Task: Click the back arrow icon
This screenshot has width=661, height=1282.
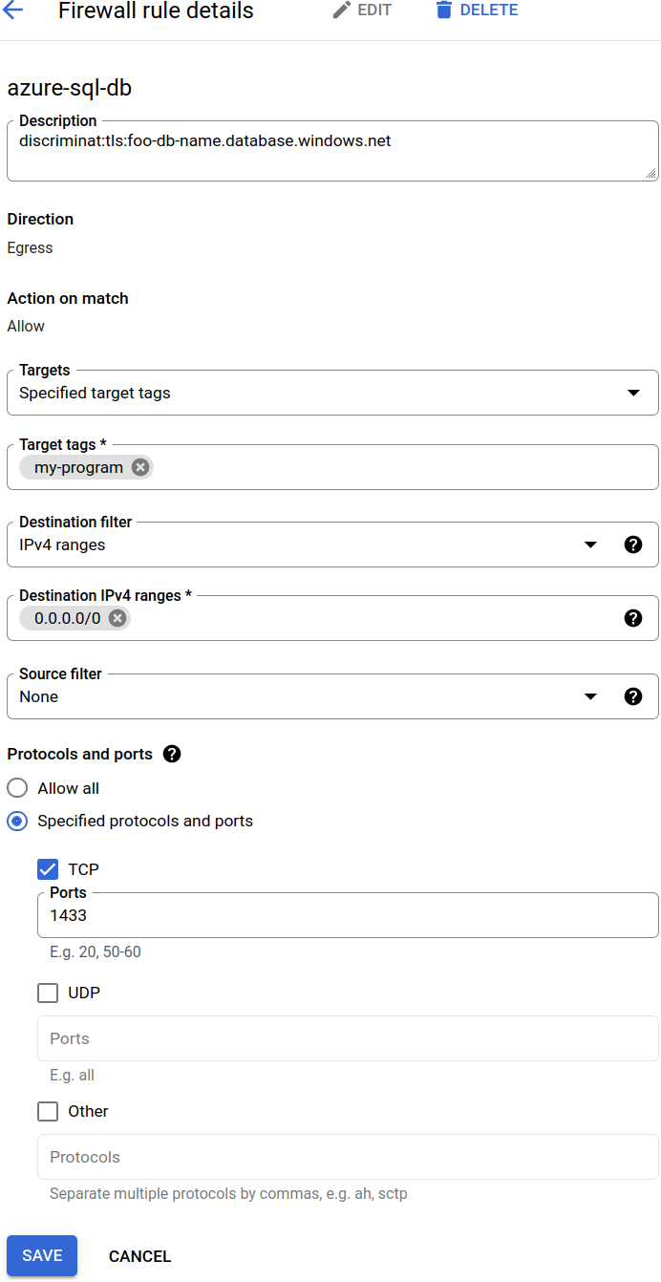Action: pos(14,11)
